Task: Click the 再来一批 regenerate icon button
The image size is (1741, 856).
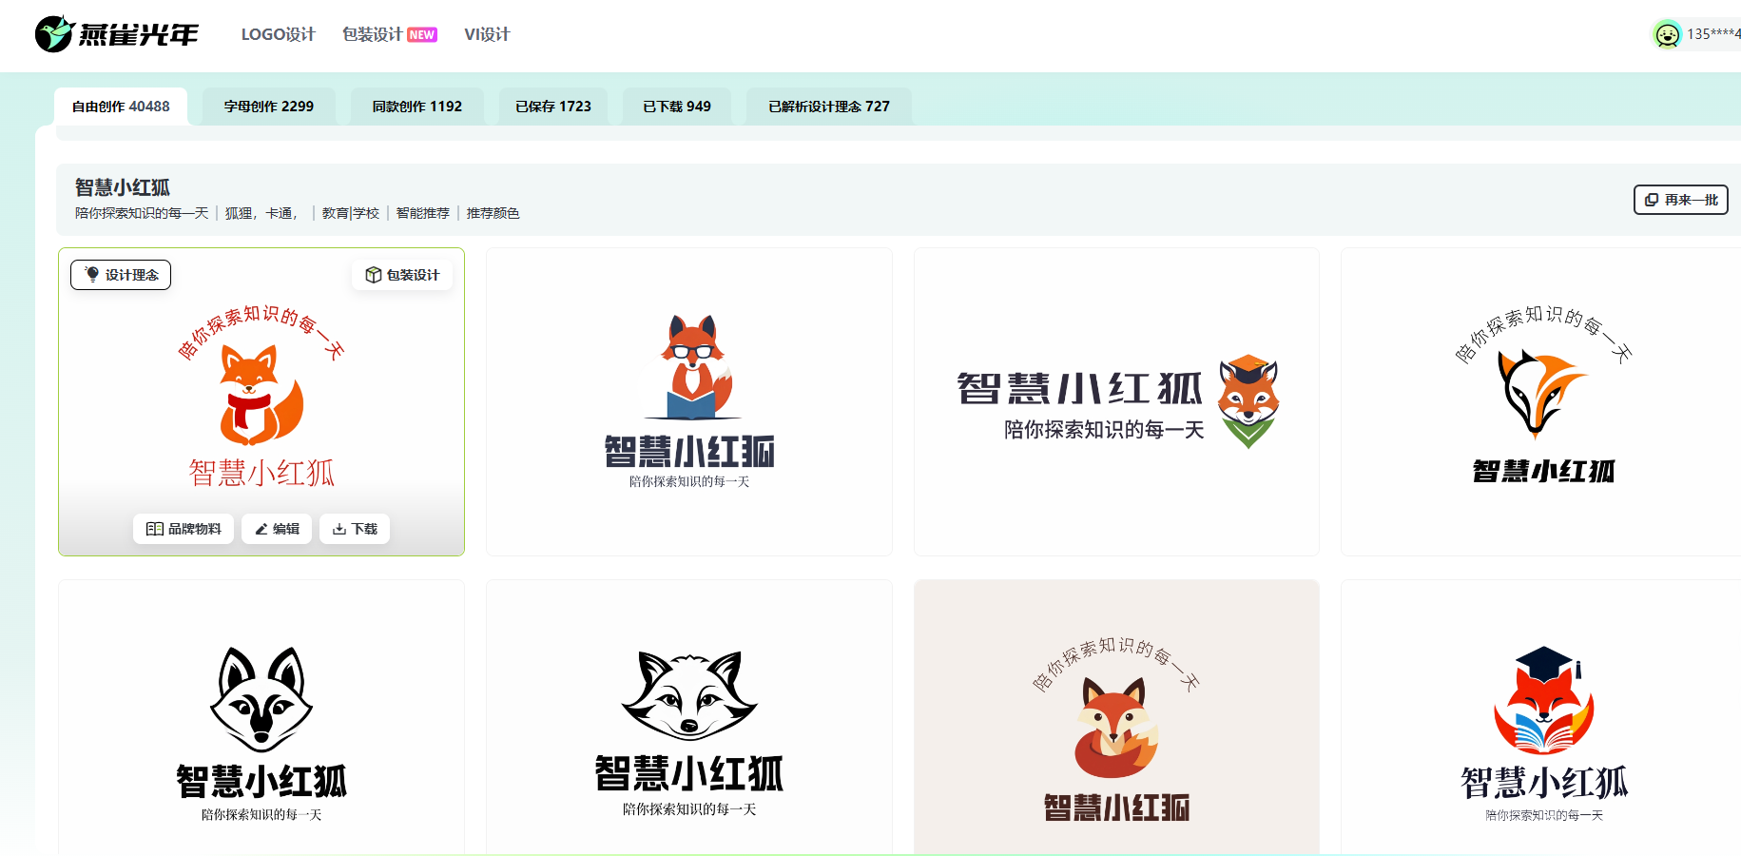Action: pyautogui.click(x=1679, y=200)
